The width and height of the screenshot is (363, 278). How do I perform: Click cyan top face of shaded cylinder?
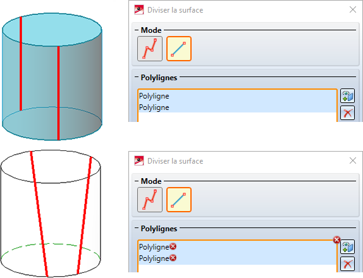tap(52, 30)
